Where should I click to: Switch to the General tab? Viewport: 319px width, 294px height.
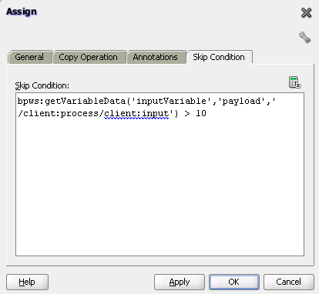pos(30,57)
